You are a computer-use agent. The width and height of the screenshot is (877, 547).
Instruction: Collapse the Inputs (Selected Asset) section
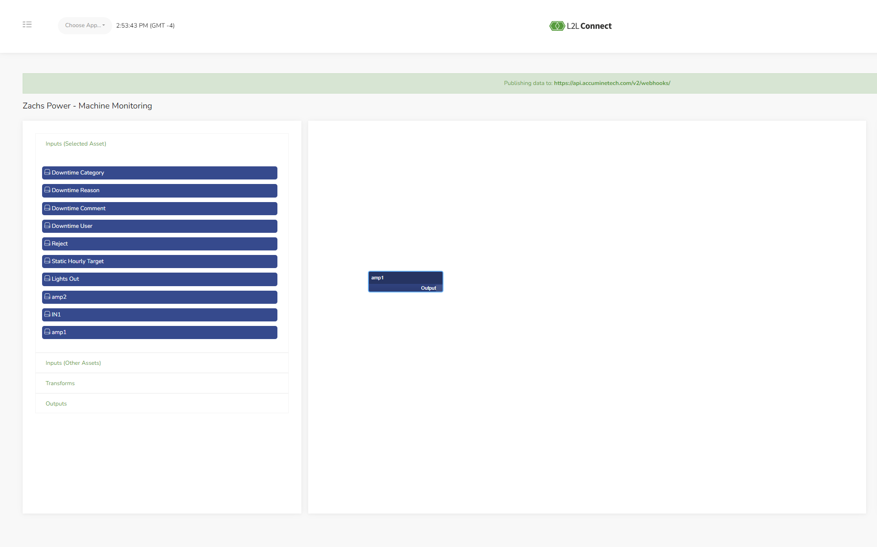(x=76, y=143)
